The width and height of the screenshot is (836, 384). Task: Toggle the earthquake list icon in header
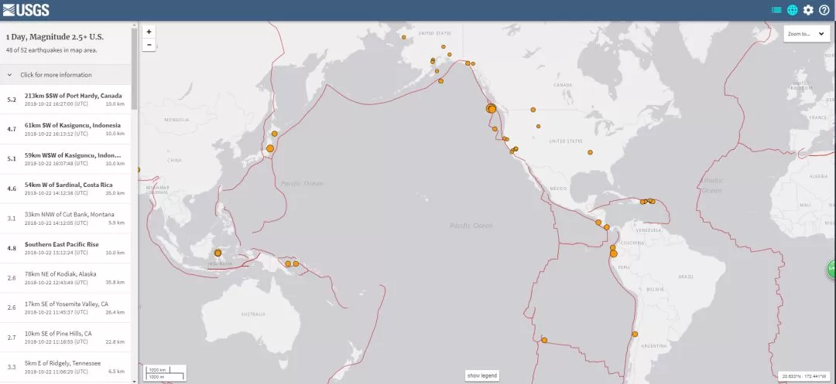pyautogui.click(x=776, y=10)
